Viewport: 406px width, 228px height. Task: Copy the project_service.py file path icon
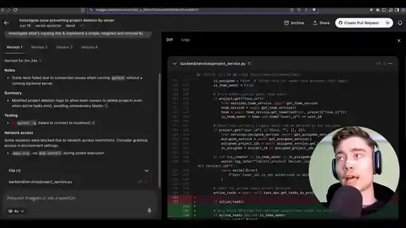pos(249,63)
